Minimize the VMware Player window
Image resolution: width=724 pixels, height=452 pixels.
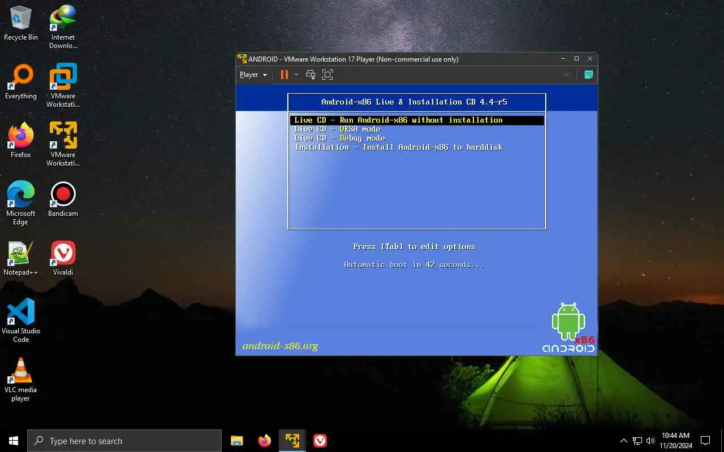coord(563,59)
